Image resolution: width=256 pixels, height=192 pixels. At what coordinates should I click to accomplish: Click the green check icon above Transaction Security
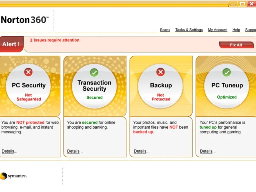point(94,73)
